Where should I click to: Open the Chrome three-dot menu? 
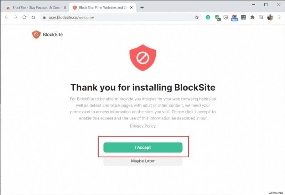[279, 17]
